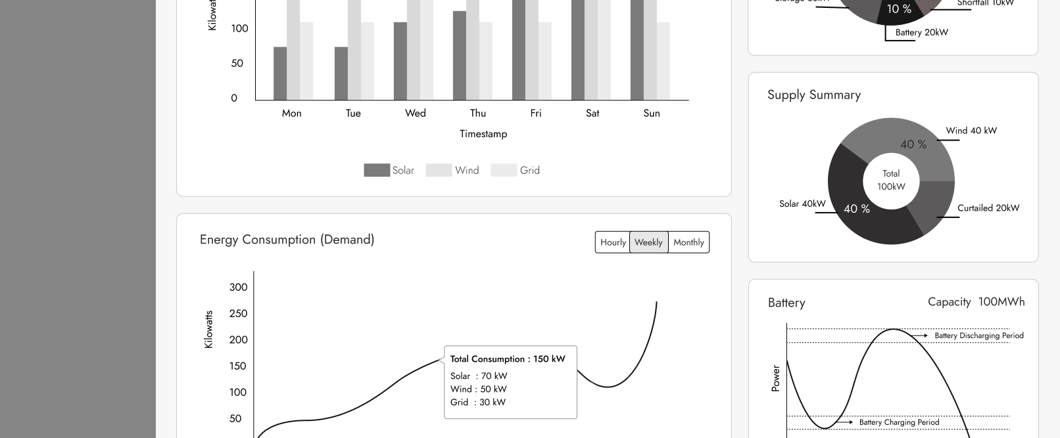Click Monday's Solar bar
This screenshot has width=1060, height=438.
tap(280, 73)
